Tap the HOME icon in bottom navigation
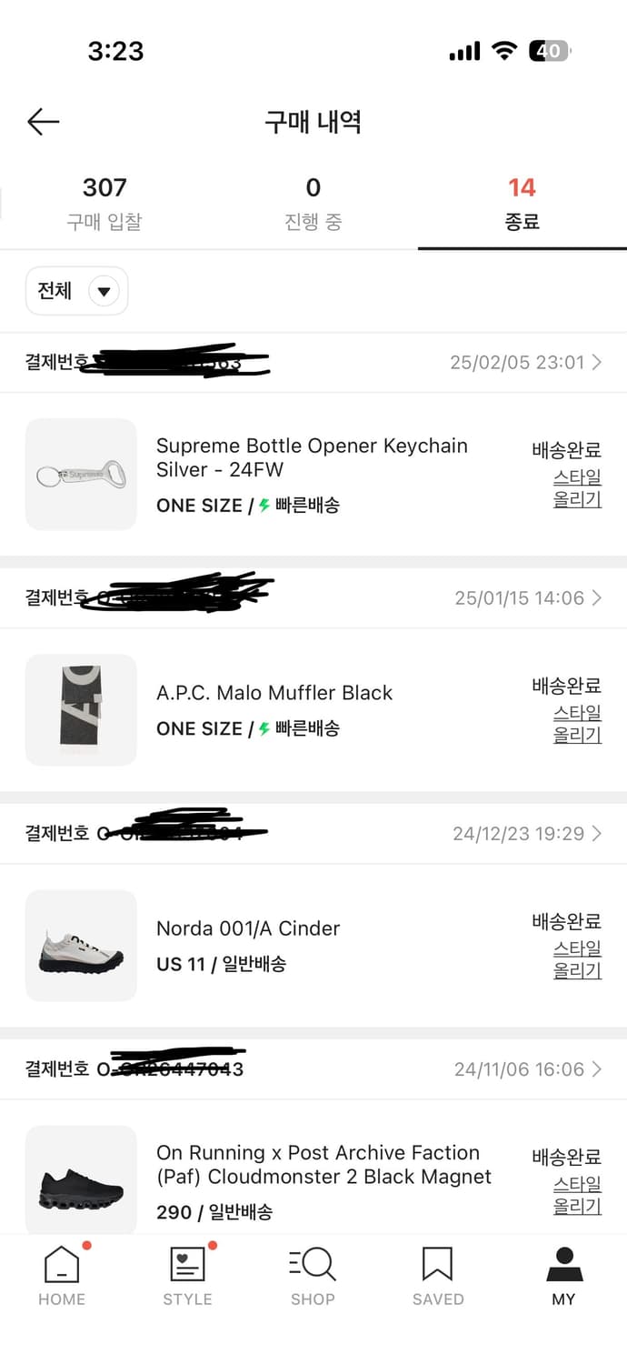 click(61, 1273)
